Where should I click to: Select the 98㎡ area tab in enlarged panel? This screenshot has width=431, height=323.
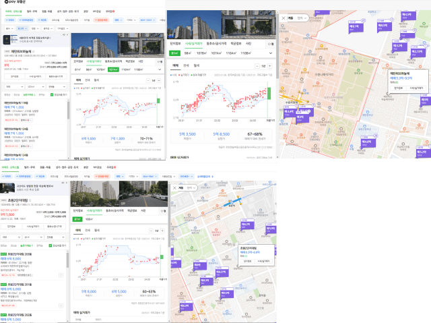coord(188,53)
